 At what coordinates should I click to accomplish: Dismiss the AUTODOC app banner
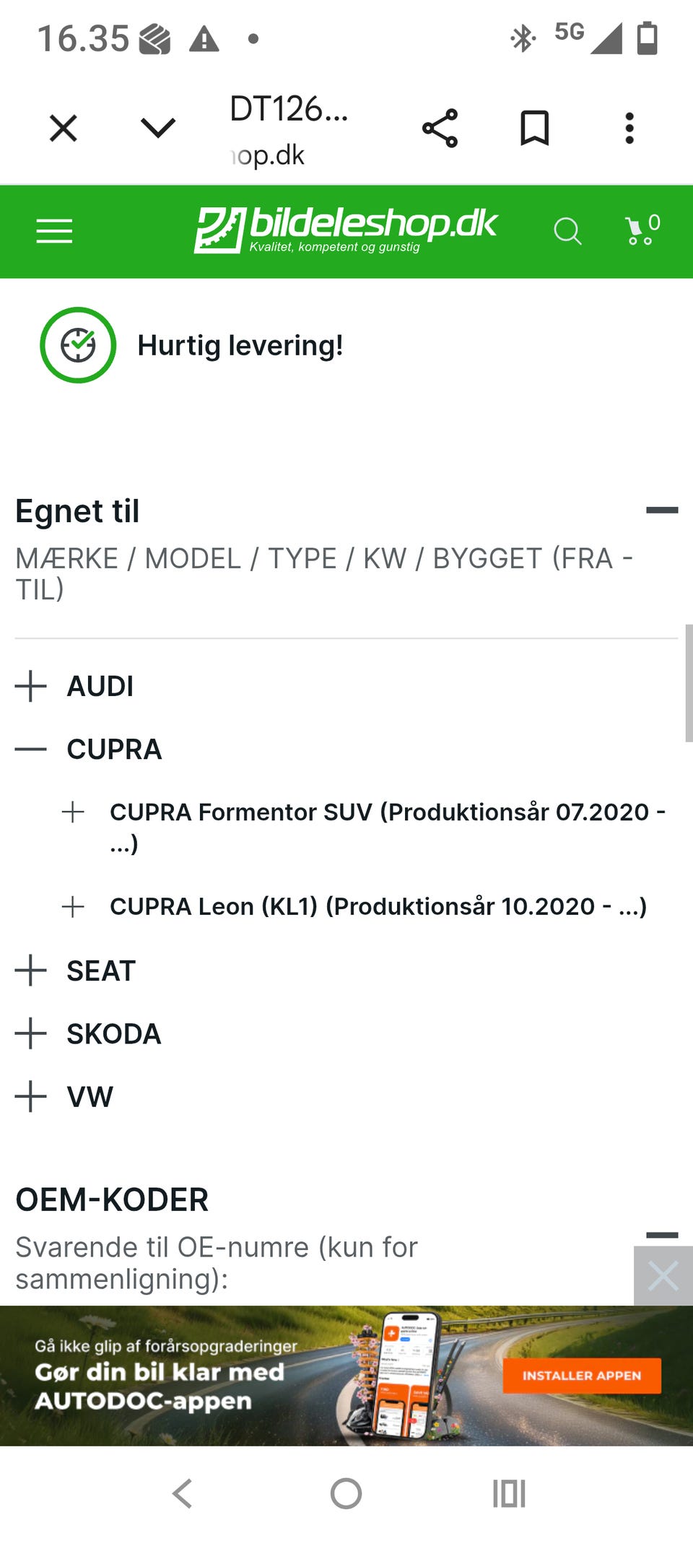click(663, 1276)
